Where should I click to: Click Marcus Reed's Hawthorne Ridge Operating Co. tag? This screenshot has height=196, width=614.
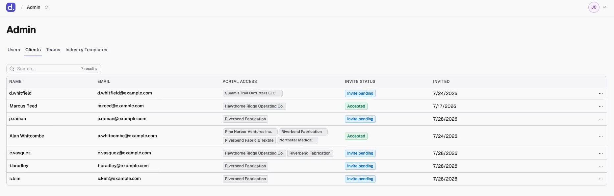point(254,106)
